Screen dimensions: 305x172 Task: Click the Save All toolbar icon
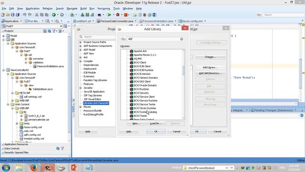(x=18, y=15)
